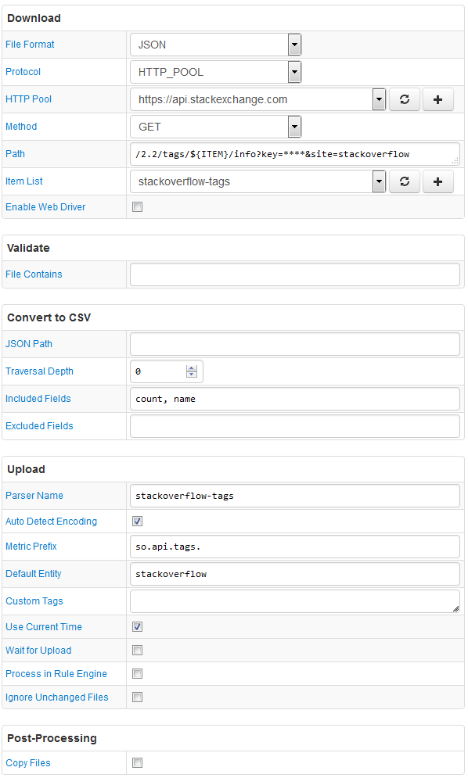Click into the Metric Prefix field
The height and width of the screenshot is (778, 468).
pyautogui.click(x=294, y=547)
